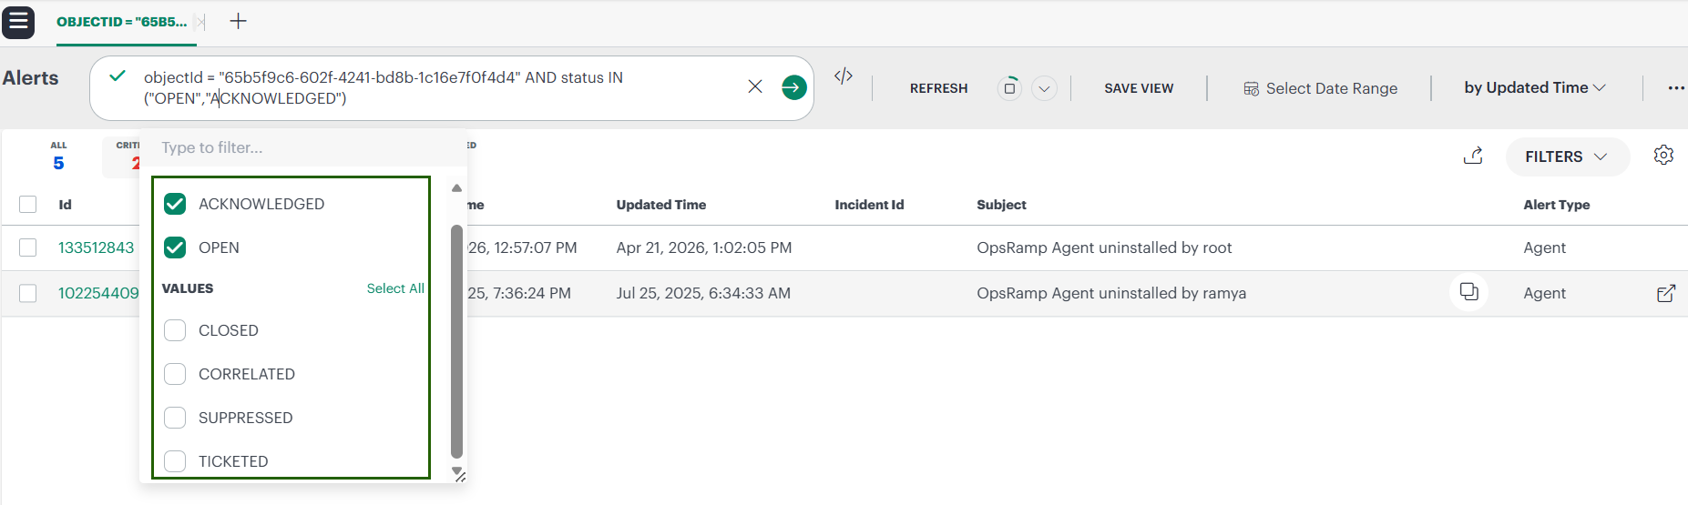Screen dimensions: 1688x505
Task: Click the export share icon
Action: [x=1473, y=156]
